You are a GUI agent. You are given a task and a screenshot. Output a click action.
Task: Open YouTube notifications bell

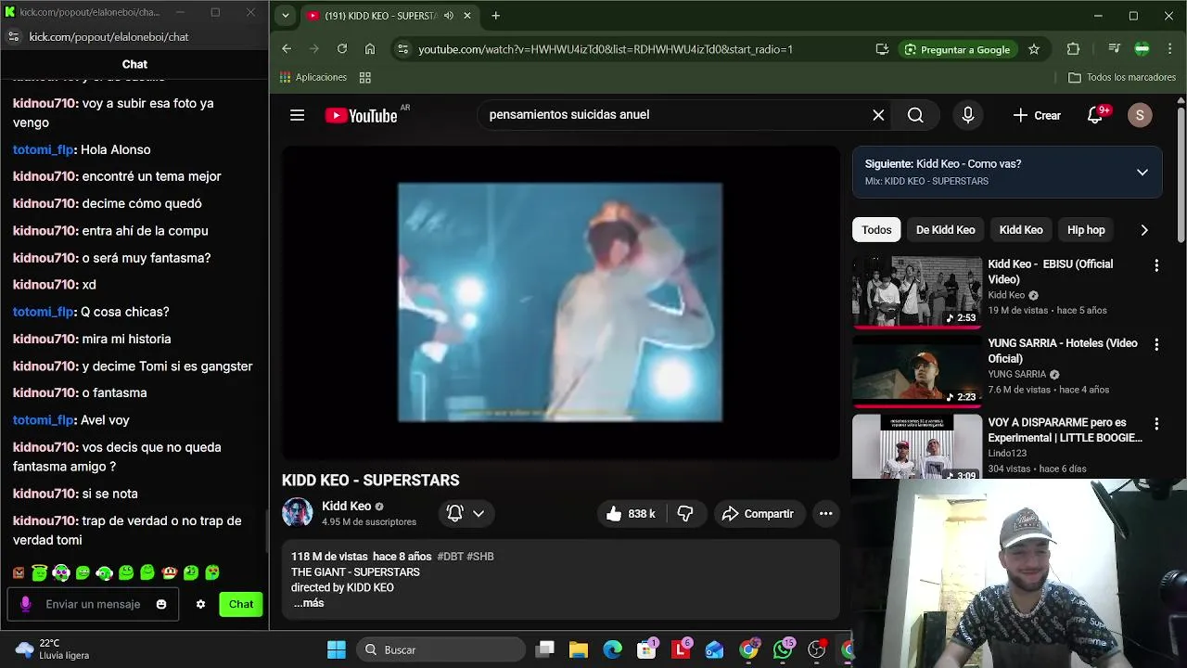click(x=1095, y=115)
